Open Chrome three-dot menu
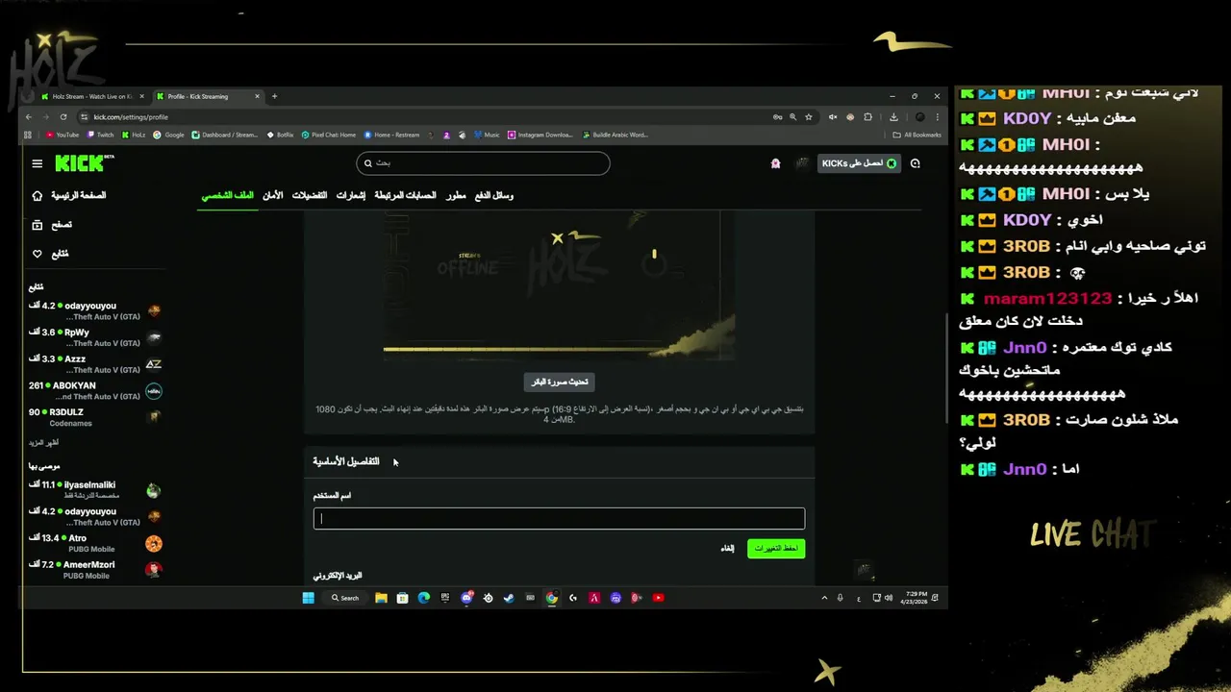Image resolution: width=1231 pixels, height=692 pixels. (937, 117)
